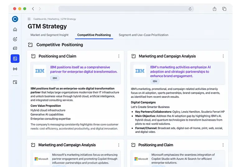The image size is (241, 167).
Task: Click icon beside top Marketing and Campaign Analysis
Action: 133,56
